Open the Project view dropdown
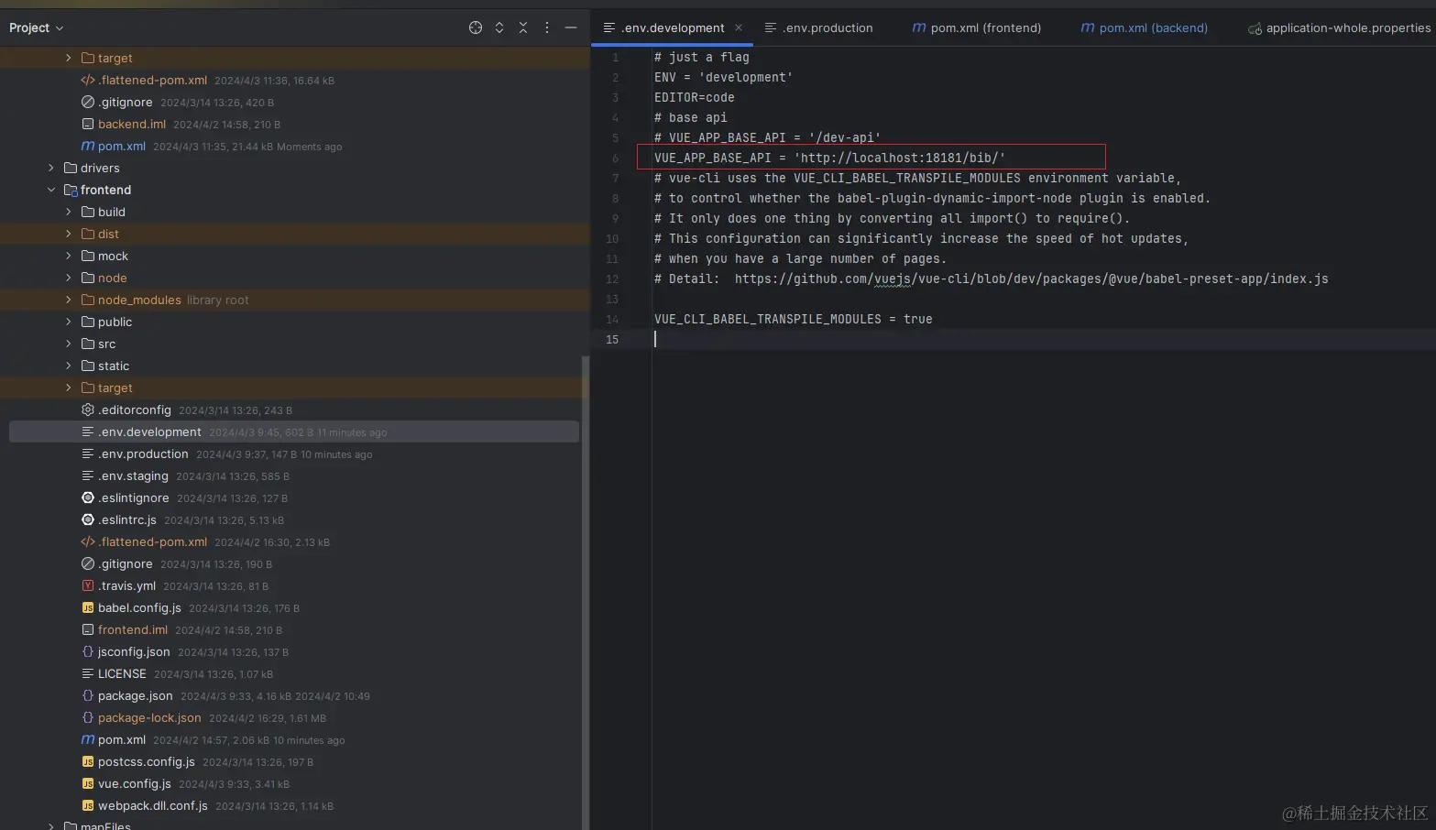 (x=37, y=27)
